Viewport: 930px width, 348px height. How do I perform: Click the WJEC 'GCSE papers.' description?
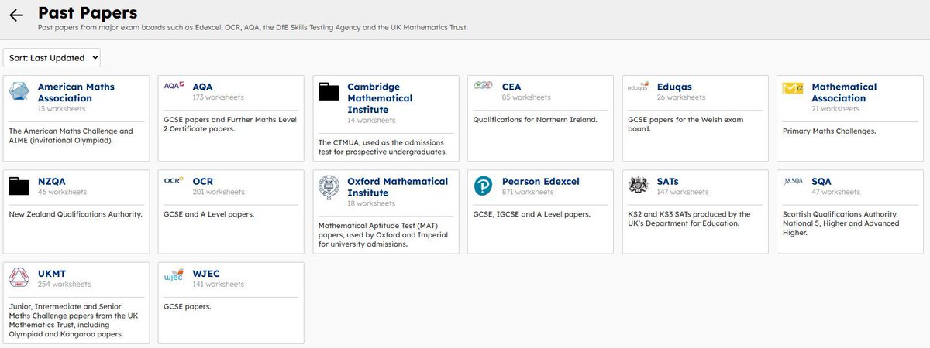click(187, 307)
